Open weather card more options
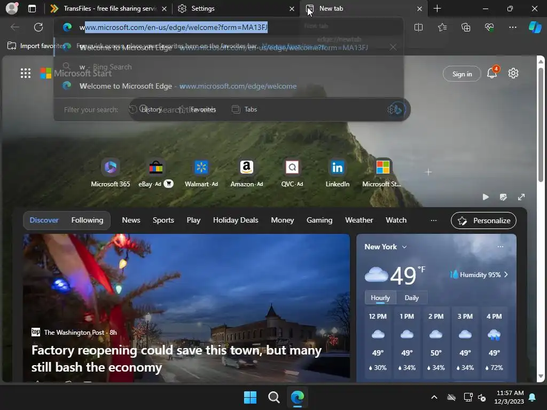The height and width of the screenshot is (410, 547). 500,247
